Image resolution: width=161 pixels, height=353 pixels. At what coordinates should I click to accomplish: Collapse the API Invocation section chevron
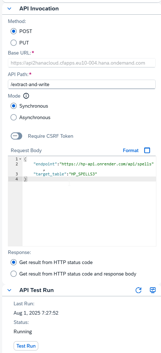click(9, 9)
